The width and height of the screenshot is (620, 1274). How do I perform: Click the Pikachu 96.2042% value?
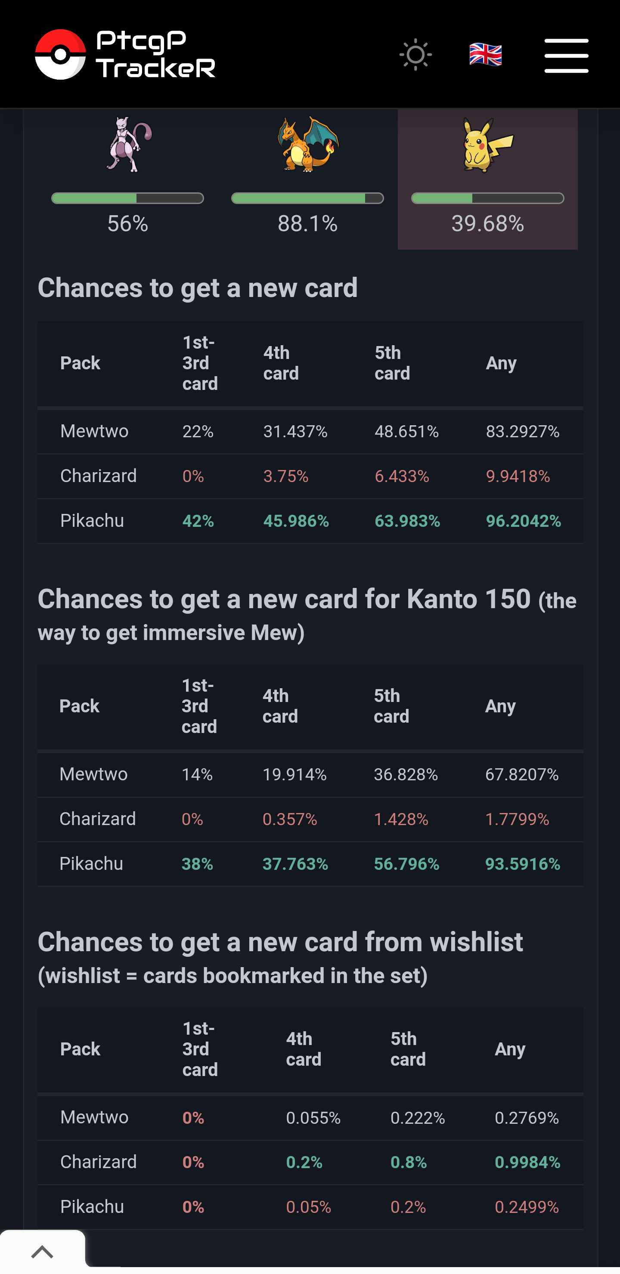pyautogui.click(x=523, y=521)
